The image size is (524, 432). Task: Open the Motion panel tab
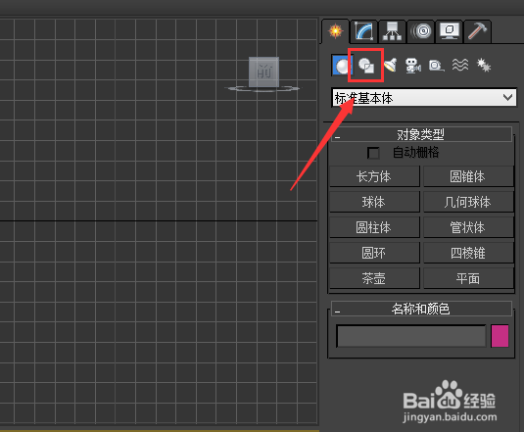tap(421, 31)
